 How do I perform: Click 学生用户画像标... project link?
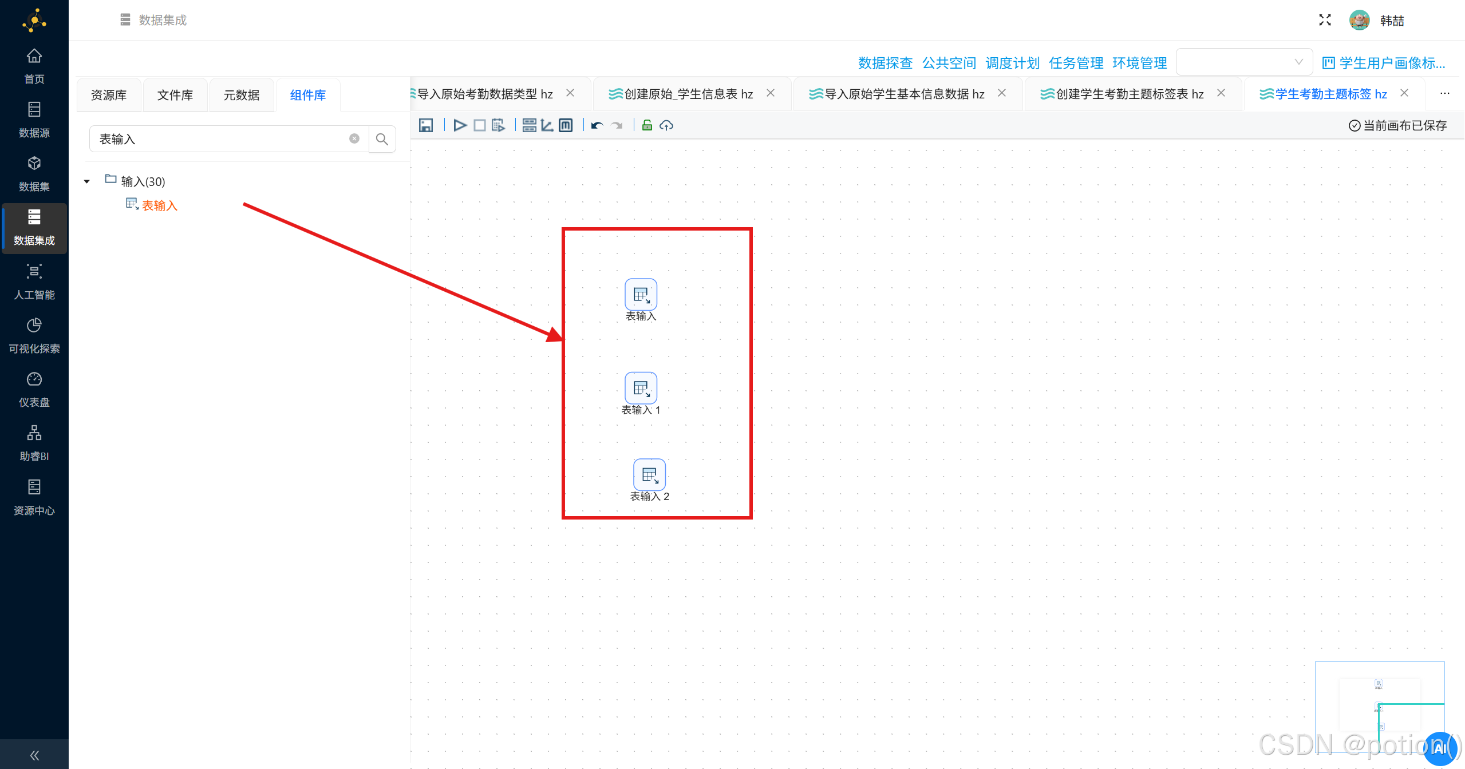1384,63
